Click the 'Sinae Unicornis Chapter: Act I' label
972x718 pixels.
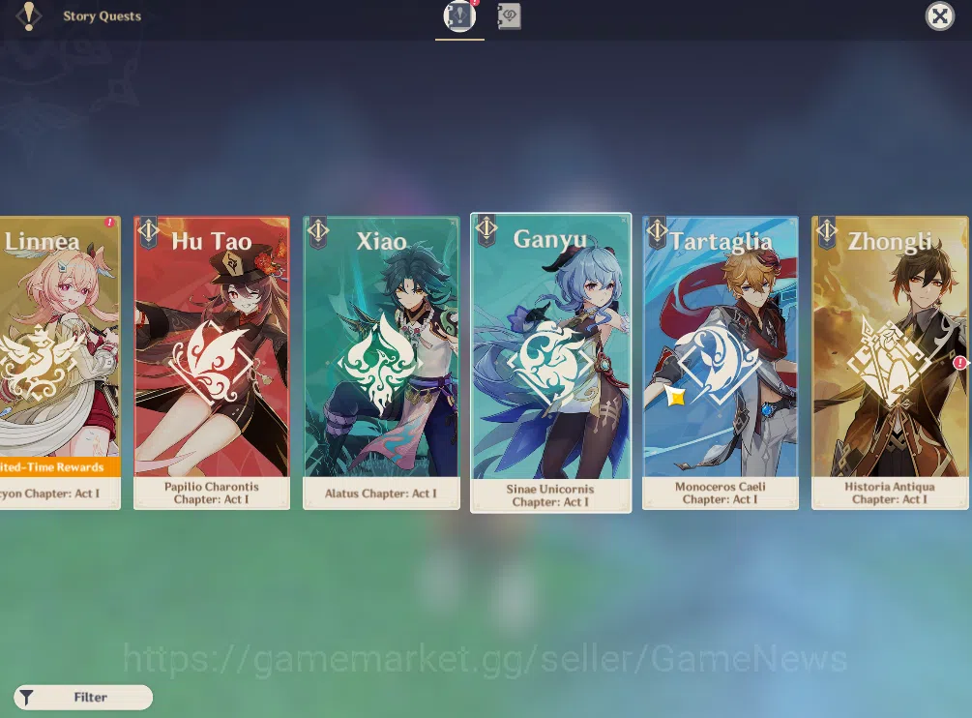pos(550,495)
